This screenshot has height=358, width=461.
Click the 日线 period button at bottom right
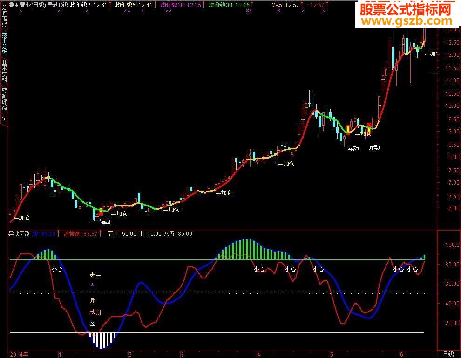448,354
